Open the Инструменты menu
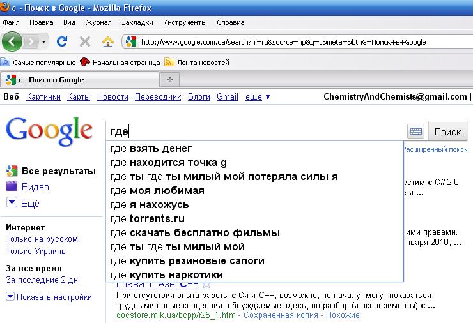 185,22
